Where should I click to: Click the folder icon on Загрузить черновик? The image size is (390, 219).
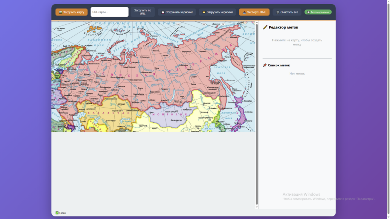204,12
